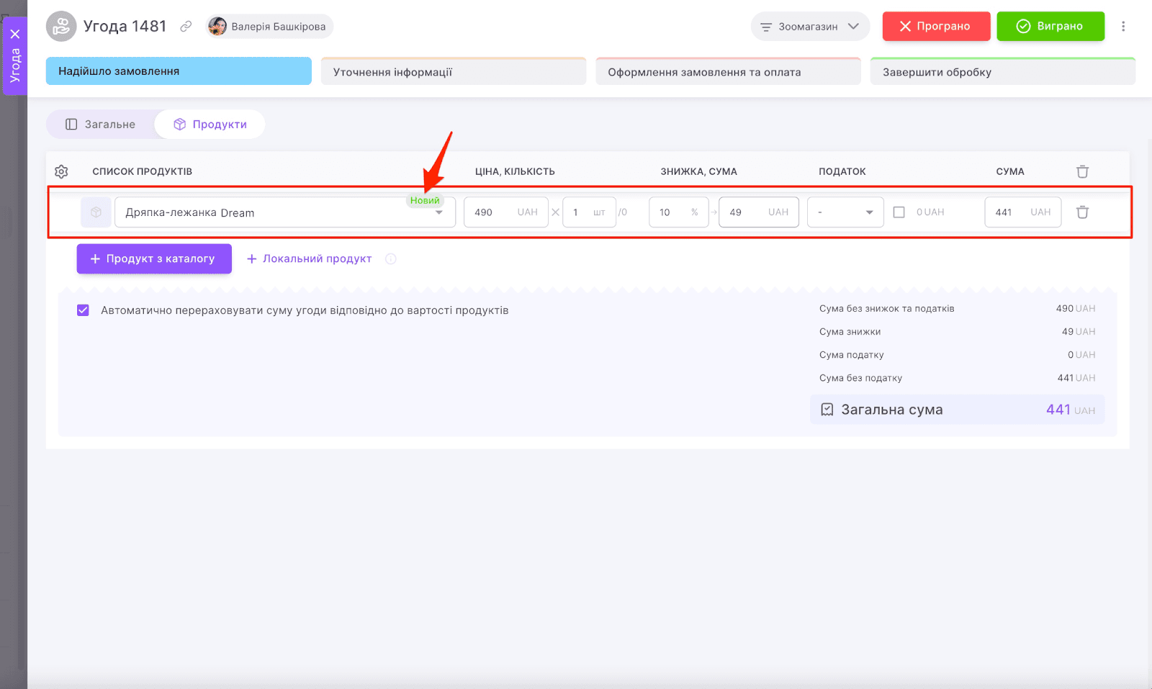Close the Угода side panel
Image resolution: width=1152 pixels, height=689 pixels.
[15, 34]
